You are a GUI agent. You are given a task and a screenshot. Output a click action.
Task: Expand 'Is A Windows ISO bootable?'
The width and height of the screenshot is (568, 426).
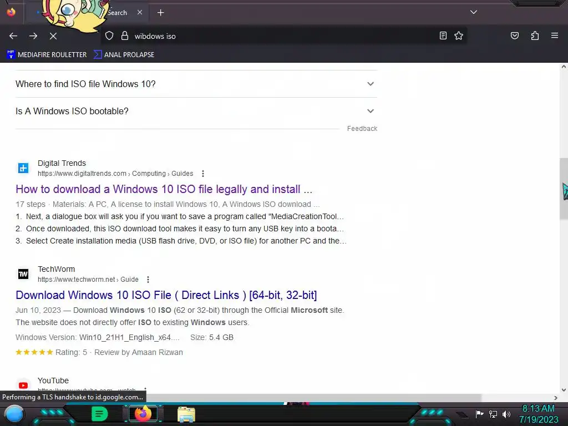[x=196, y=111]
